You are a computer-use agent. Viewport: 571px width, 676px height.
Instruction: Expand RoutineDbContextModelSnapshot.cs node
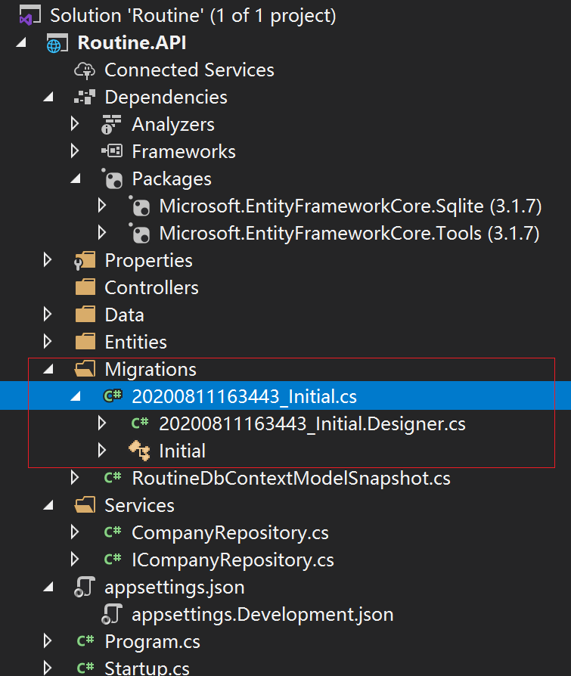pos(75,479)
